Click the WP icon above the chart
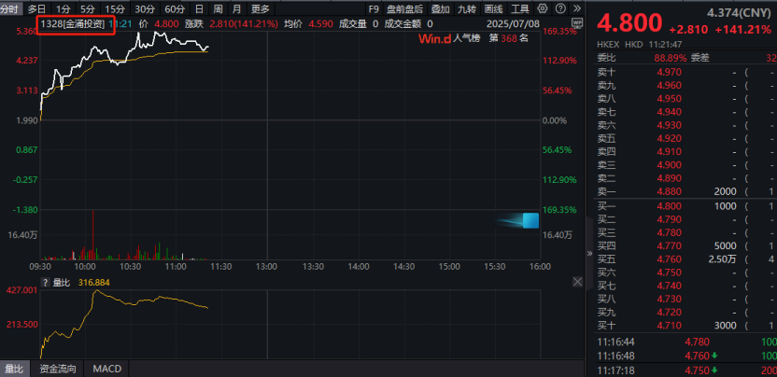Screen dimensions: 777x377 tap(577, 22)
